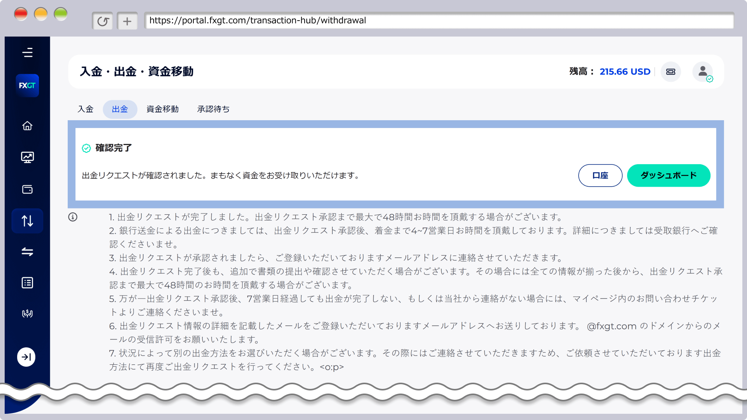Open the hamburger menu in sidebar
The image size is (747, 420).
(x=27, y=52)
